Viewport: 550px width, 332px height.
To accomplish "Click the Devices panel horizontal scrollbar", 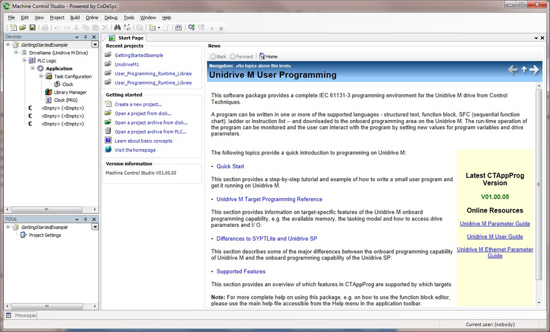I will [x=47, y=209].
